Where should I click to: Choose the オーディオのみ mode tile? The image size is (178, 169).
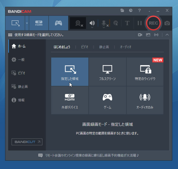[x=145, y=100]
